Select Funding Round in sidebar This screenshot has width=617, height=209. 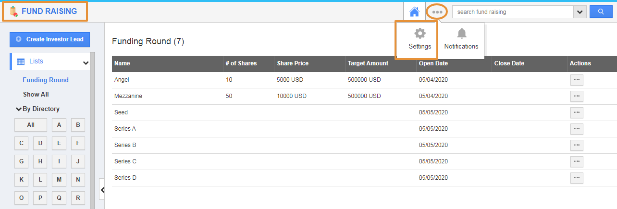coord(46,80)
